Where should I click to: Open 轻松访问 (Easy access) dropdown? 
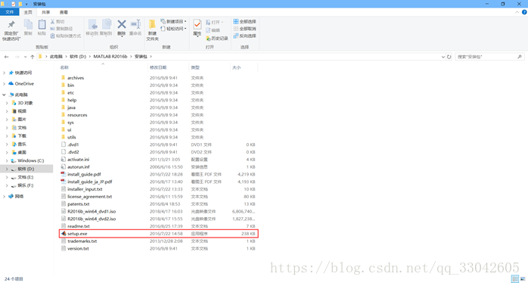173,29
